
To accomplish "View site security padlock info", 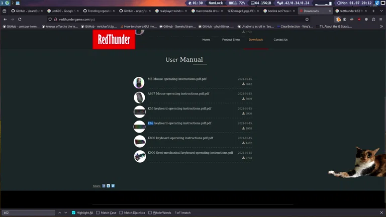I will click(56, 19).
